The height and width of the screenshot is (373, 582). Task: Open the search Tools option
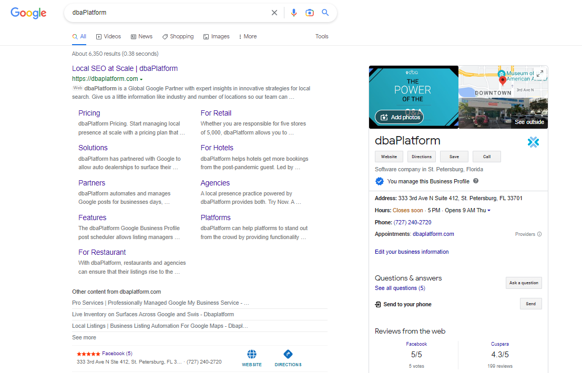[x=322, y=36]
